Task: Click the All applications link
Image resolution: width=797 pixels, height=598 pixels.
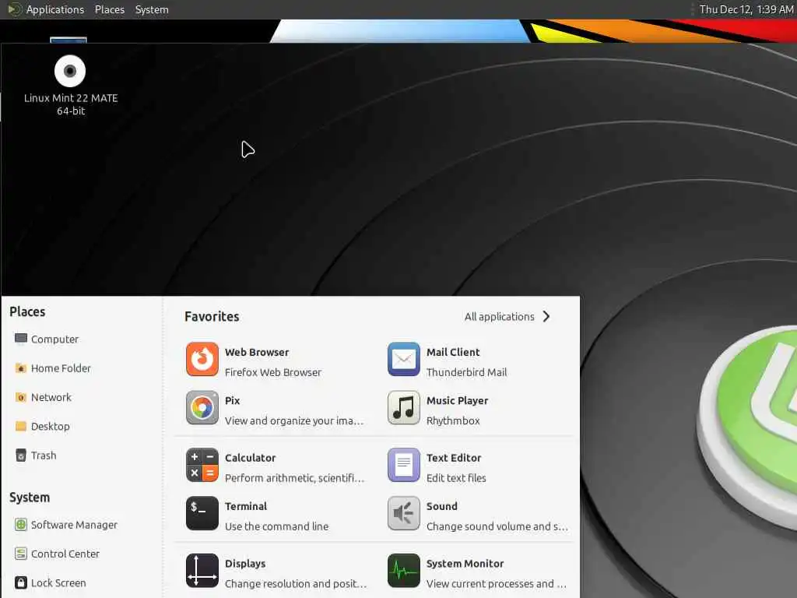Action: (499, 316)
